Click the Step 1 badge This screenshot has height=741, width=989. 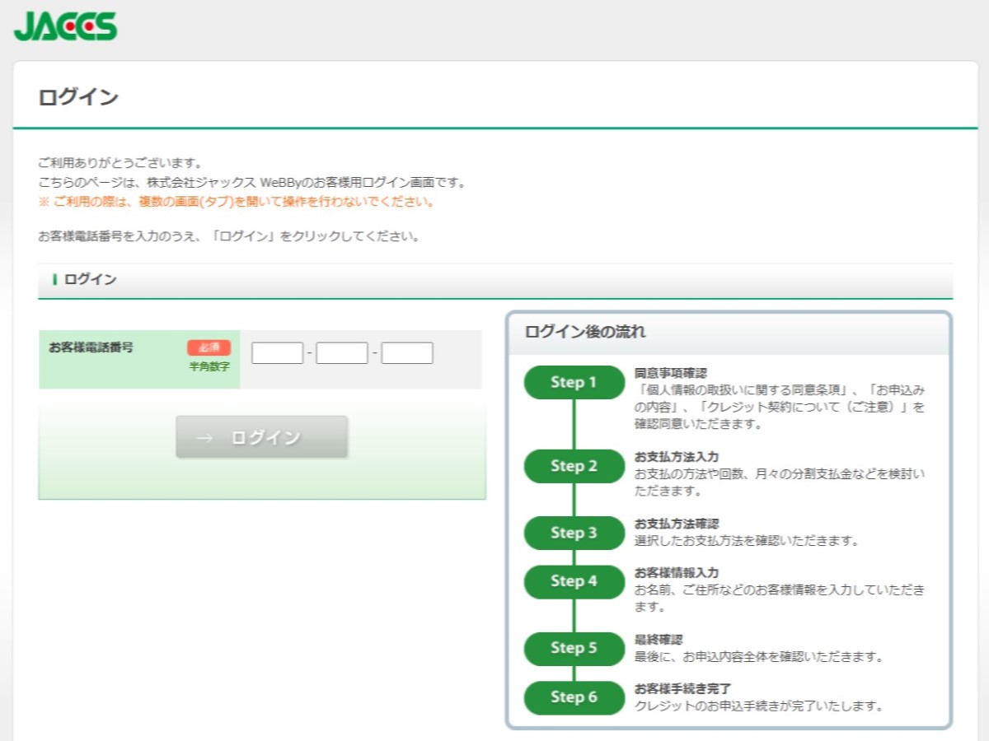(x=574, y=382)
